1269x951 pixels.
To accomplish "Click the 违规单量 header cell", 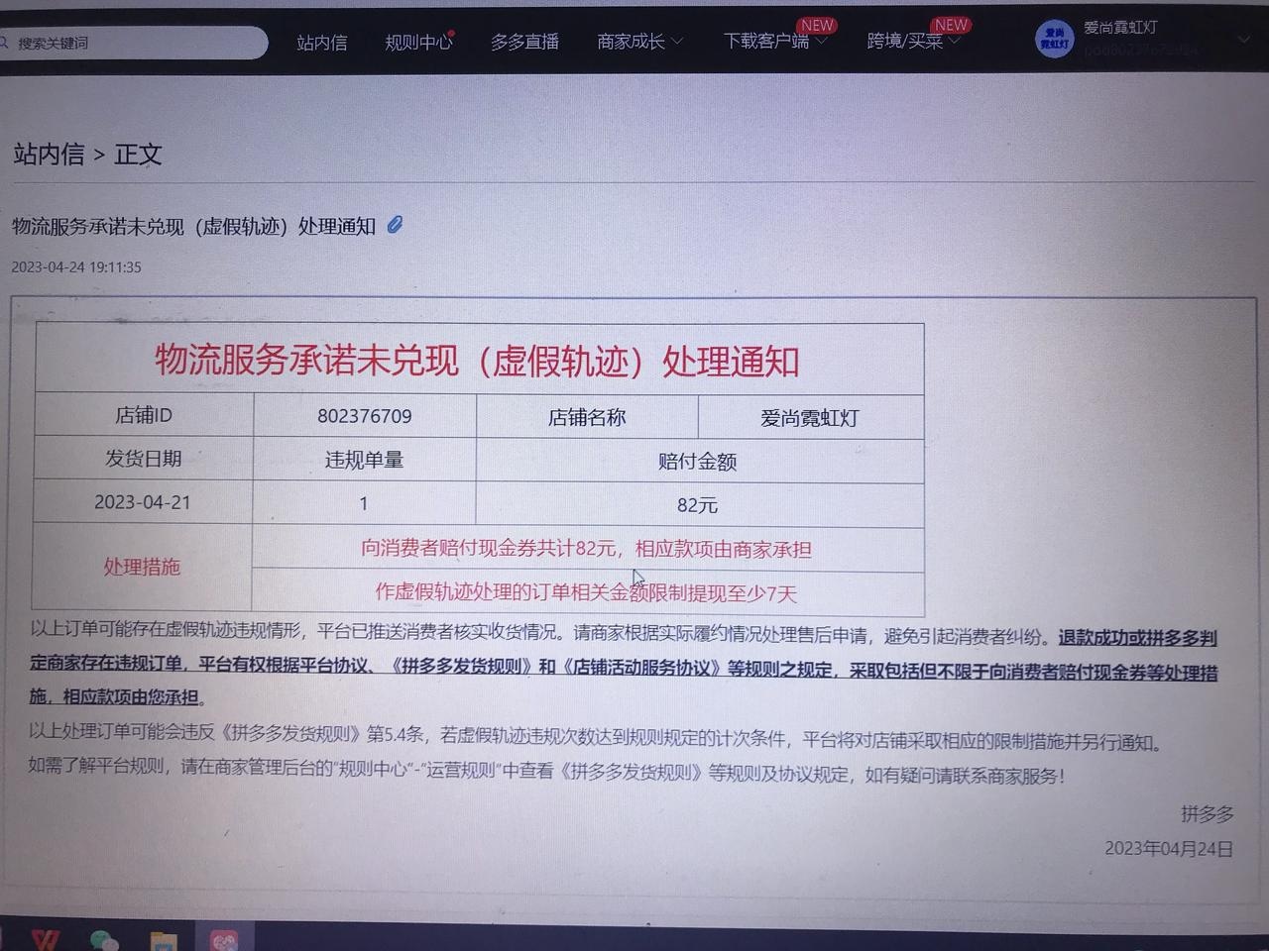I will (365, 460).
